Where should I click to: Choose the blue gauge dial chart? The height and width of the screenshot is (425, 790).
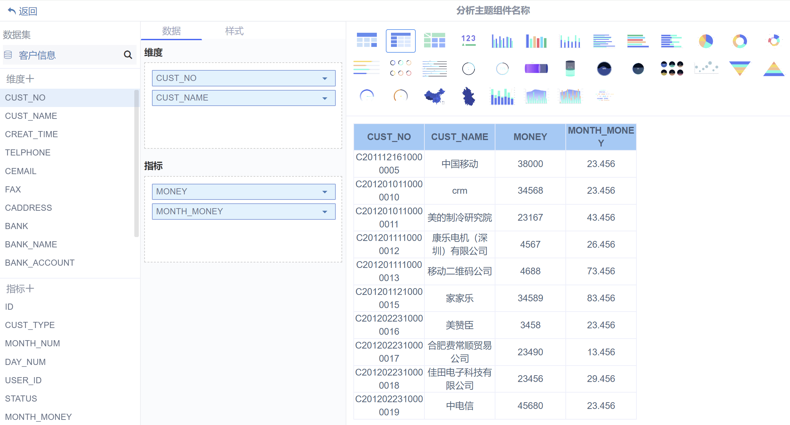click(x=367, y=95)
